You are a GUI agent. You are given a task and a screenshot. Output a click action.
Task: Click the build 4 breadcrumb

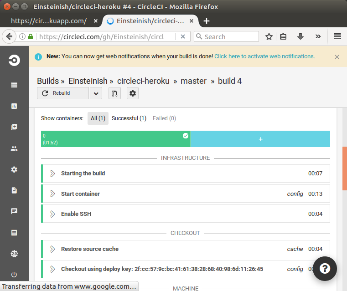[x=230, y=81]
